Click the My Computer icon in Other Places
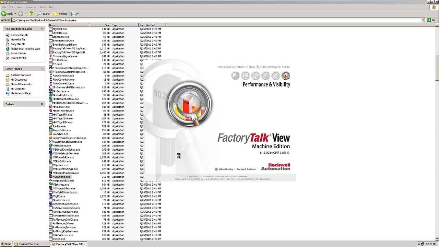 pyautogui.click(x=8, y=89)
